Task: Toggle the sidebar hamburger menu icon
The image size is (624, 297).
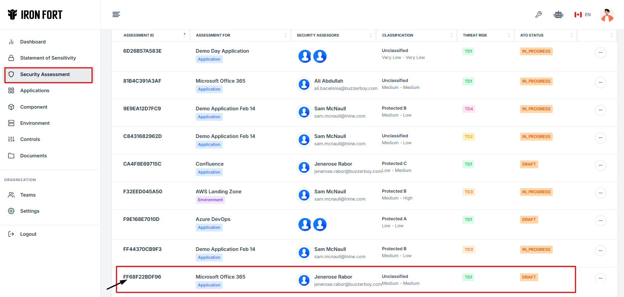Action: tap(116, 14)
